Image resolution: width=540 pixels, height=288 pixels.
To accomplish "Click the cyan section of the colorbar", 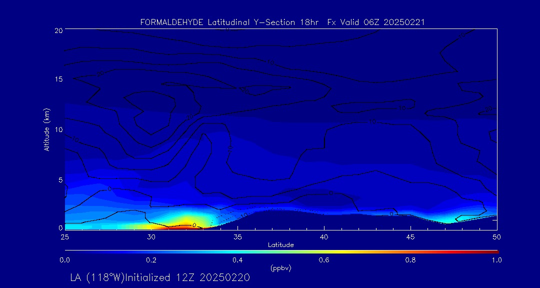I will click(x=225, y=251).
